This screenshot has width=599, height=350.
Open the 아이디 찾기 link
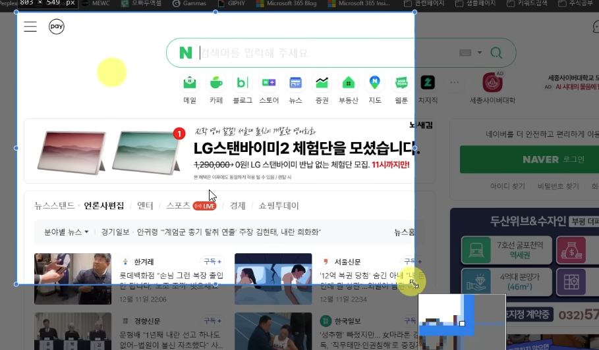pyautogui.click(x=507, y=186)
